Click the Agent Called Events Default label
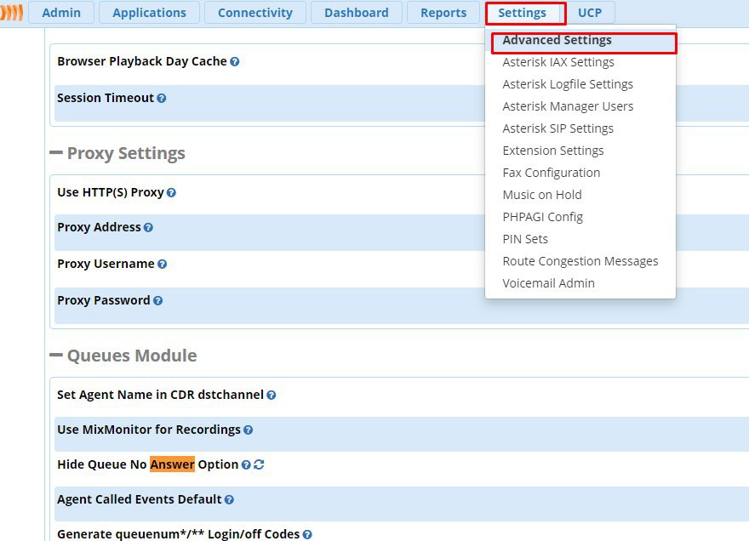749x541 pixels. (140, 499)
